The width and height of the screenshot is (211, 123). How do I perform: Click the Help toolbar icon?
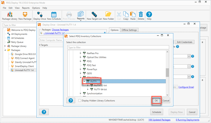(x=149, y=16)
